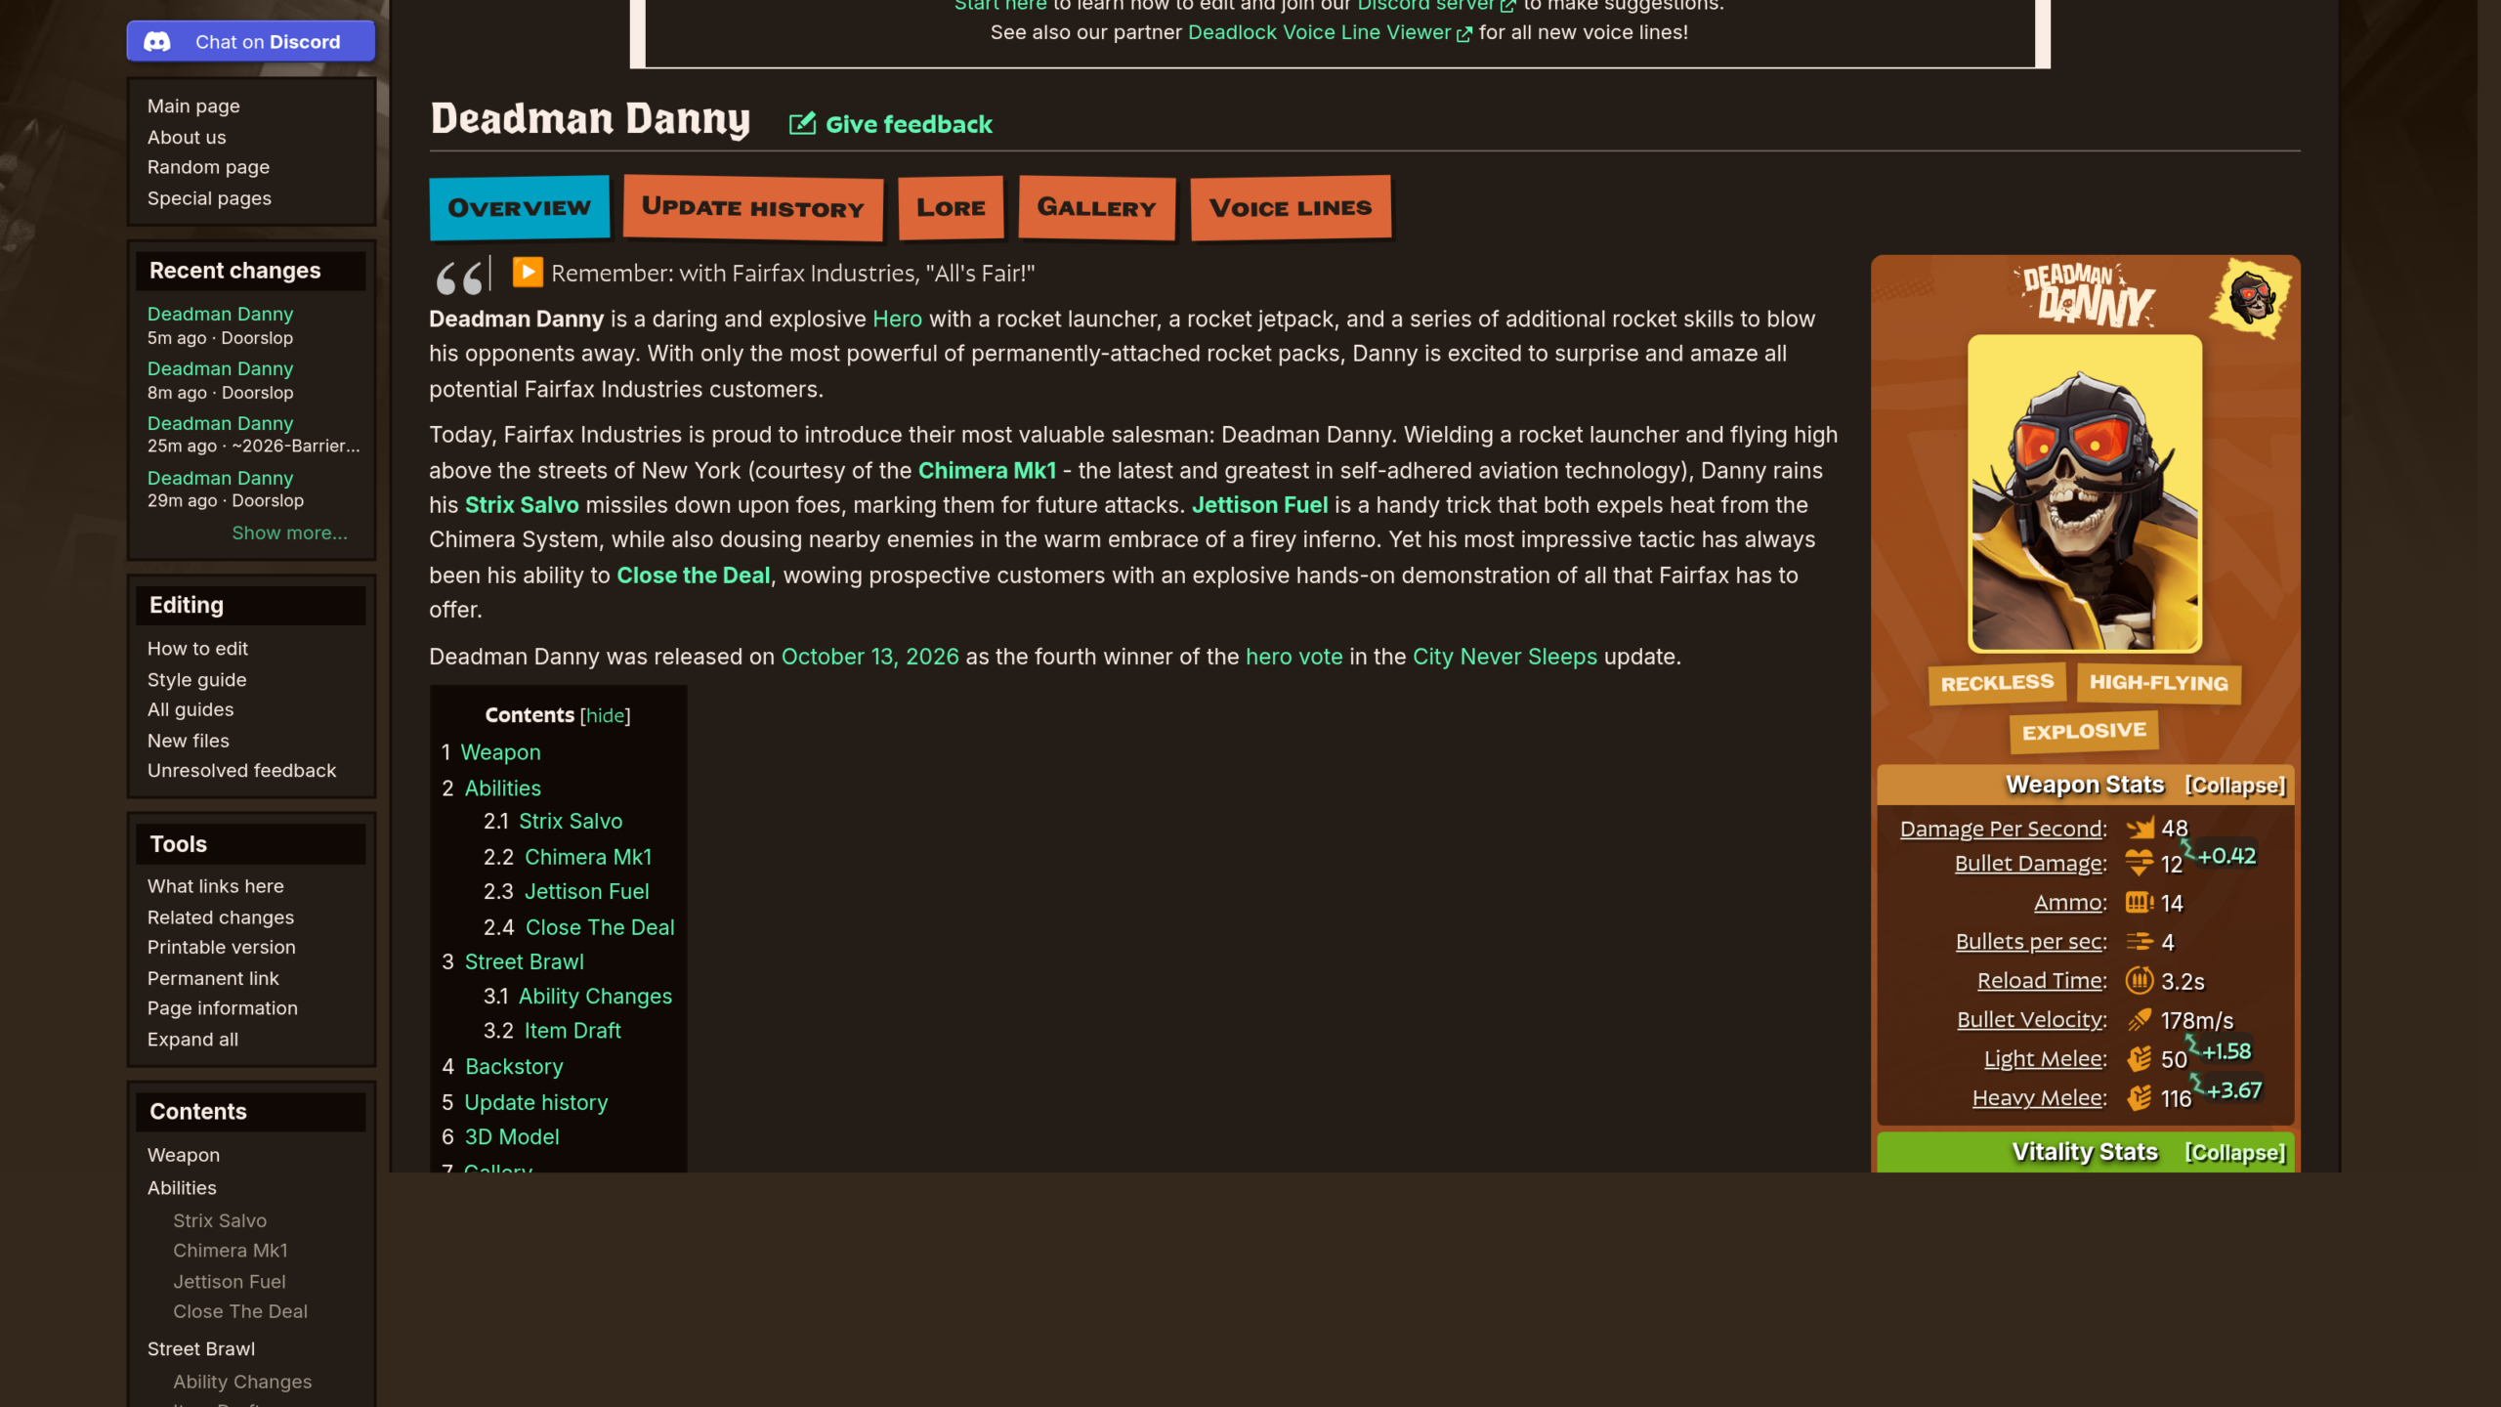
Task: Show more recent changes
Action: pos(289,533)
